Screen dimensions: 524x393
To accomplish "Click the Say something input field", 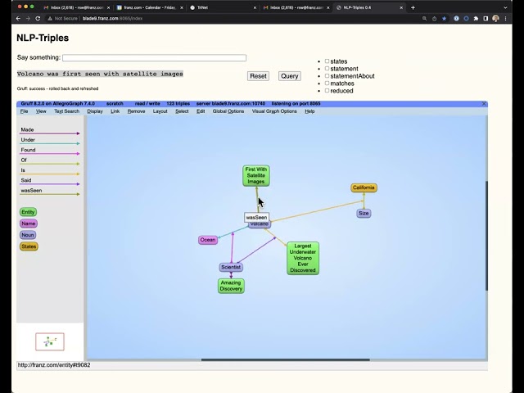I will [x=155, y=58].
